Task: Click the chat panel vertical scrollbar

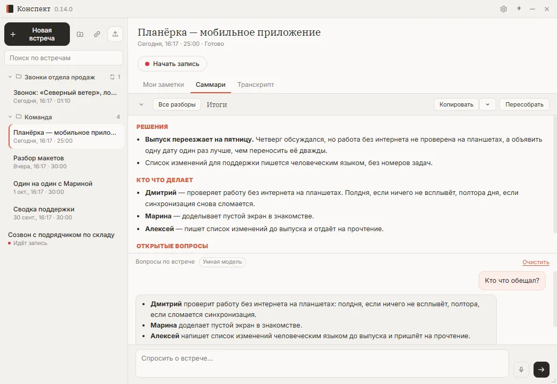Action: (555, 299)
